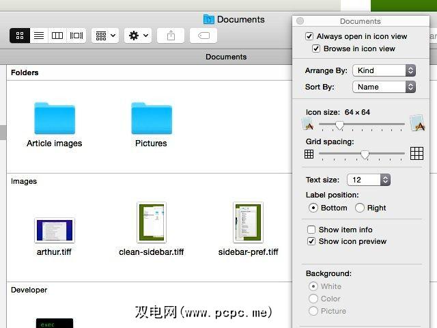Toggle Always open in icon view
The image size is (437, 328).
point(309,36)
